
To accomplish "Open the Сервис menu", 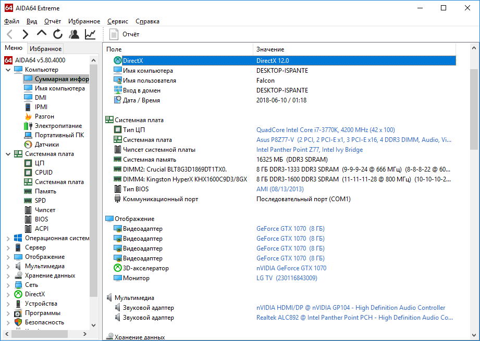I will click(118, 21).
